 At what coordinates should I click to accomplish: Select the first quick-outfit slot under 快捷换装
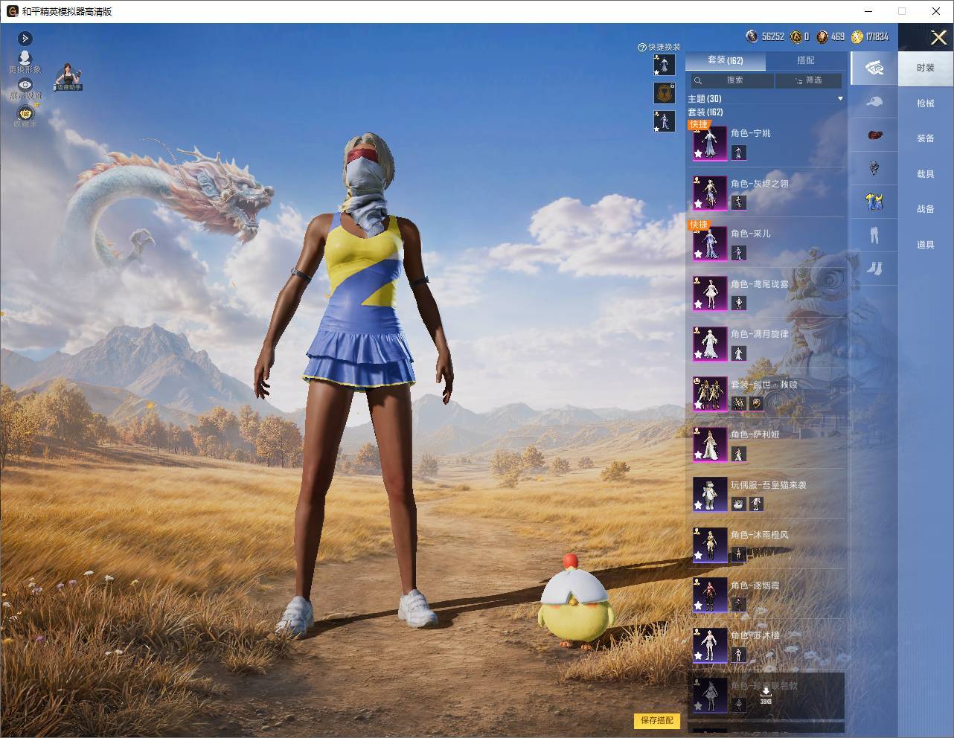point(664,65)
